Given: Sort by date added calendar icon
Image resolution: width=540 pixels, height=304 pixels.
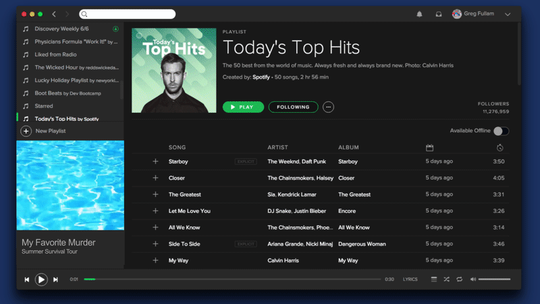Looking at the screenshot, I should (429, 148).
